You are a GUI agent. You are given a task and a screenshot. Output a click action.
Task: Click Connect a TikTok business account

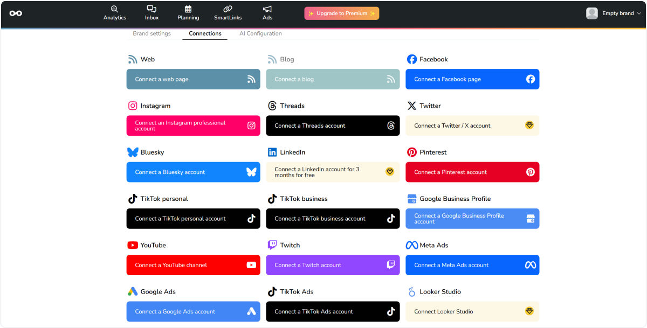click(x=333, y=219)
